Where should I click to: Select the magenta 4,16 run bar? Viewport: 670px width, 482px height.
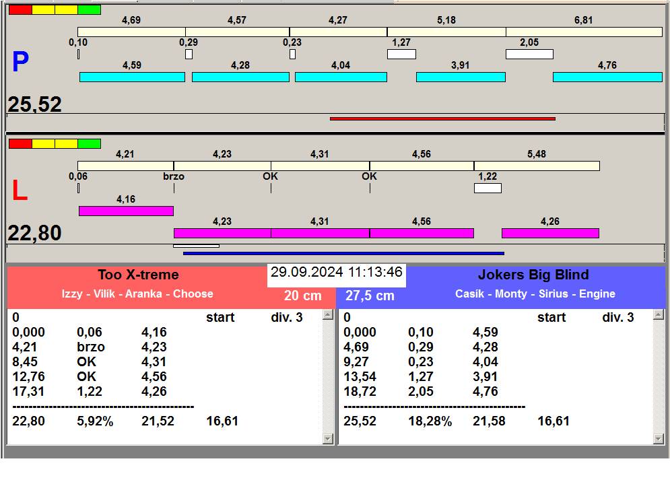[x=126, y=211]
